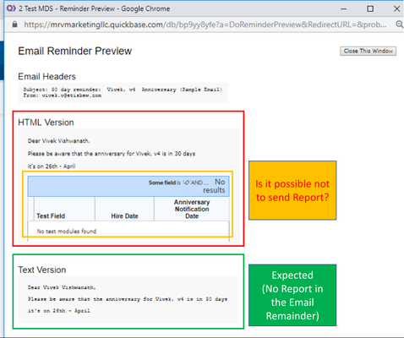Click the green 'Expected' annotation box
Screen dimensions: 404x338
point(292,295)
